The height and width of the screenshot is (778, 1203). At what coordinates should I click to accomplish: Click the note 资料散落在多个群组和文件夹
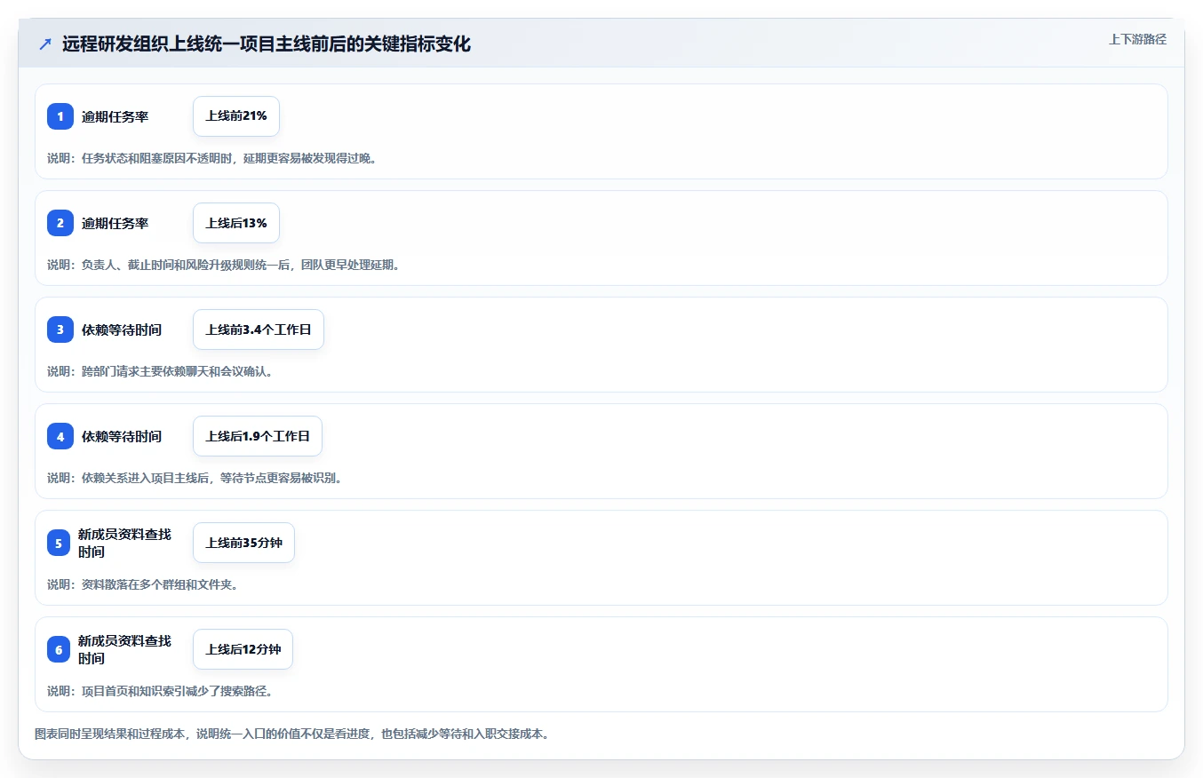142,584
